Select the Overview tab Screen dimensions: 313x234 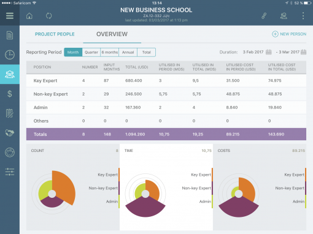(x=112, y=34)
